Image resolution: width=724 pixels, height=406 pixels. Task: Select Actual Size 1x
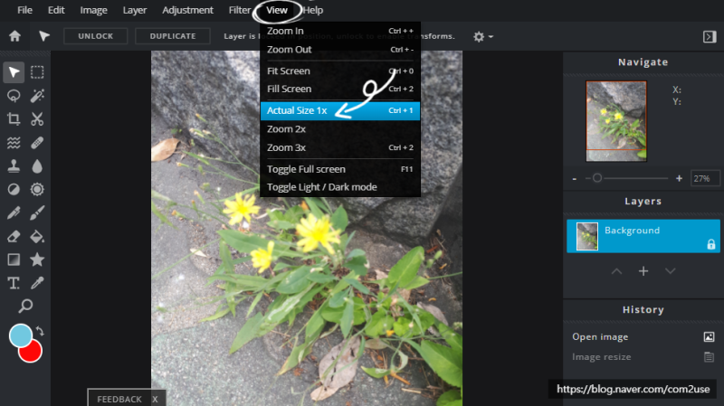340,110
